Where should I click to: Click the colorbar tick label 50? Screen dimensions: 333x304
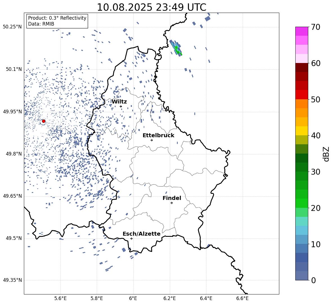coord(316,99)
